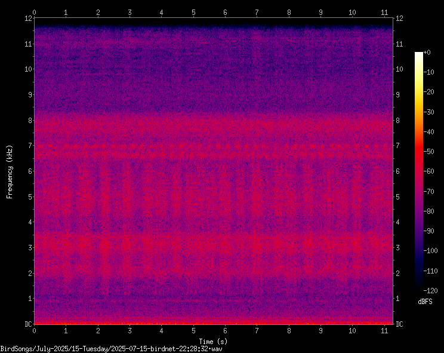Click the '7' tick on the top time axis

pos(257,13)
